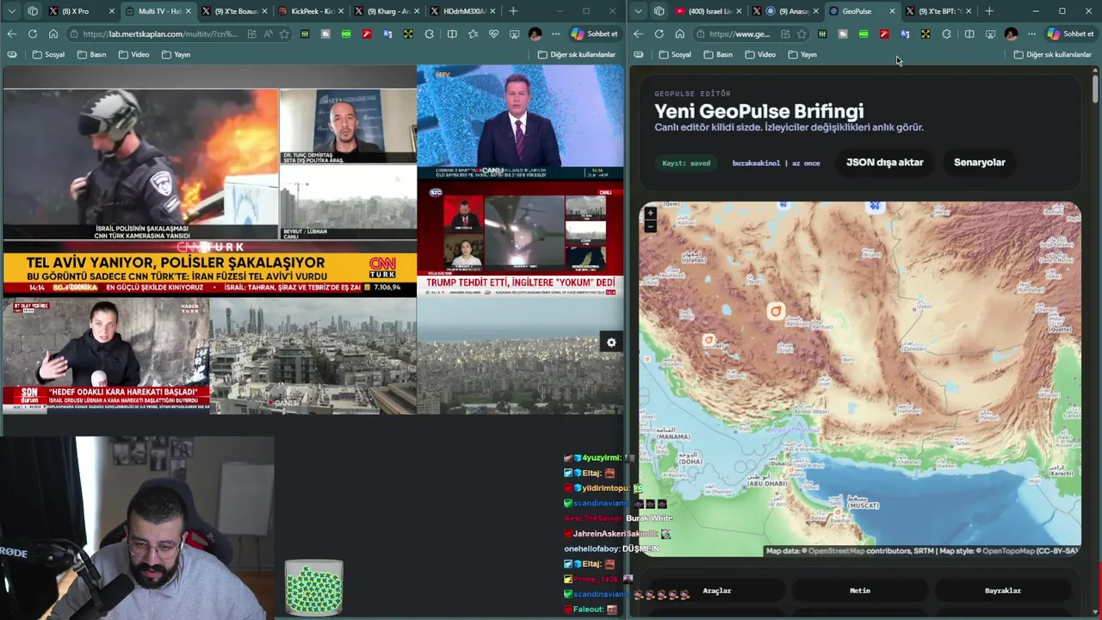The width and height of the screenshot is (1102, 620).
Task: Open new tab in right browser window
Action: click(988, 11)
